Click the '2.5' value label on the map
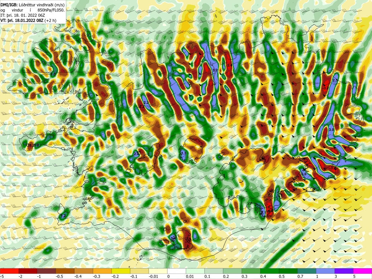This screenshot has width=372, height=279. click(x=335, y=80)
